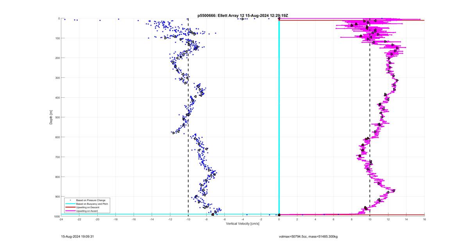Click the depth-axis tick label '900'
Viewport: 469px width, 243px height.
(57, 197)
